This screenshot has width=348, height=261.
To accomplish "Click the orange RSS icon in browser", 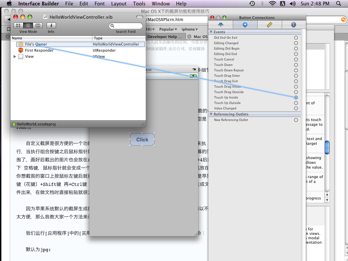I will point(343,19).
